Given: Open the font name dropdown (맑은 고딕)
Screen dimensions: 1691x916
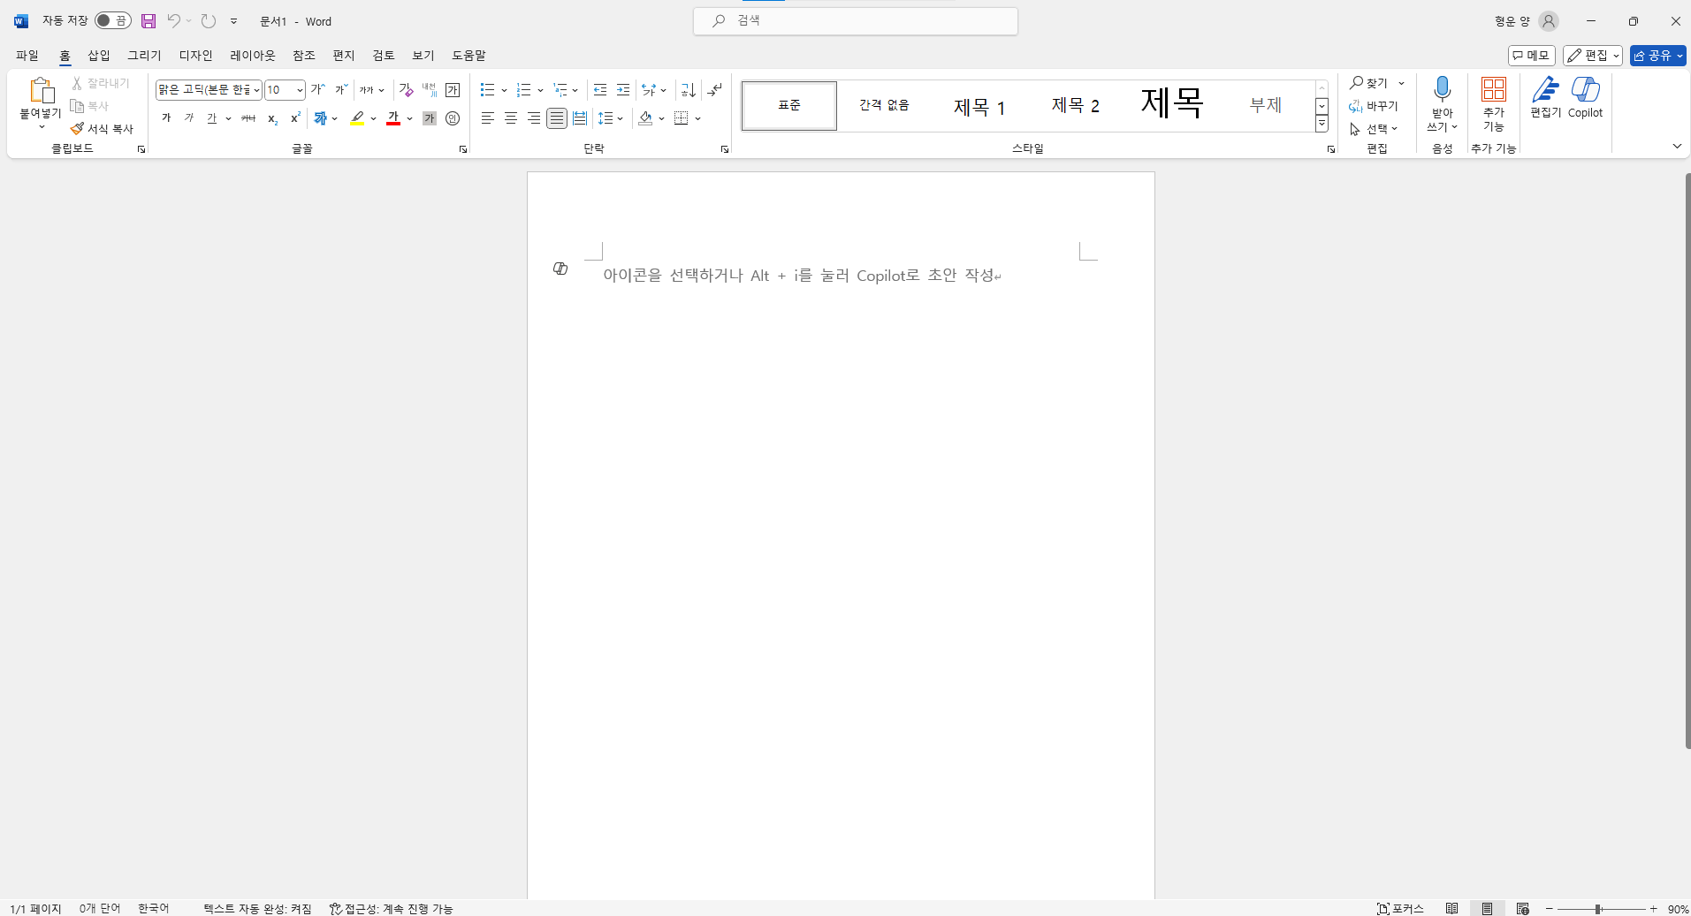Looking at the screenshot, I should pyautogui.click(x=256, y=90).
